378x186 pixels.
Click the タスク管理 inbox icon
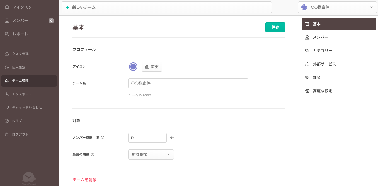click(x=7, y=54)
